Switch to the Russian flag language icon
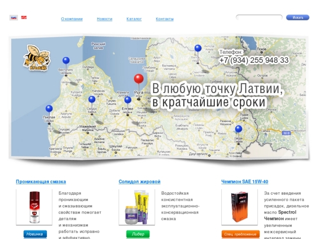Screen dimensions: 319x239 point(13,18)
